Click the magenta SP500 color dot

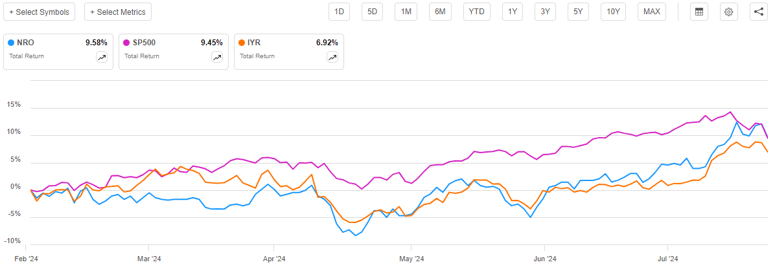point(126,43)
